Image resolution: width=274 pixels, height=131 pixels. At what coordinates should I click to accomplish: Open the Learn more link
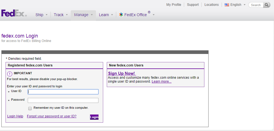click(x=161, y=81)
